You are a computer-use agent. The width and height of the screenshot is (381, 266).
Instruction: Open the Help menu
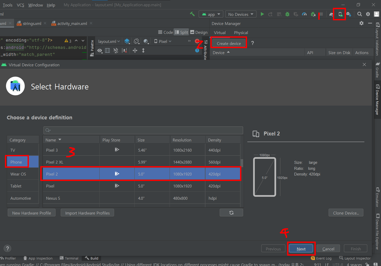(51, 5)
